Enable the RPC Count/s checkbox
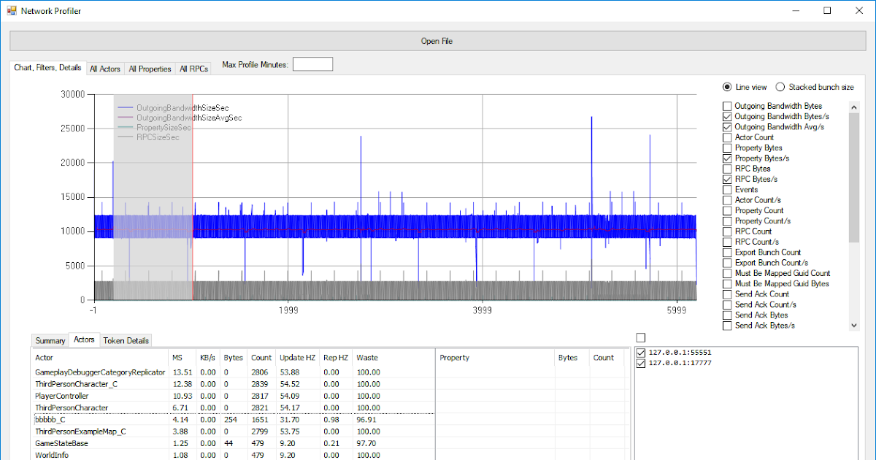Screen dimensions: 876x460 (x=727, y=242)
